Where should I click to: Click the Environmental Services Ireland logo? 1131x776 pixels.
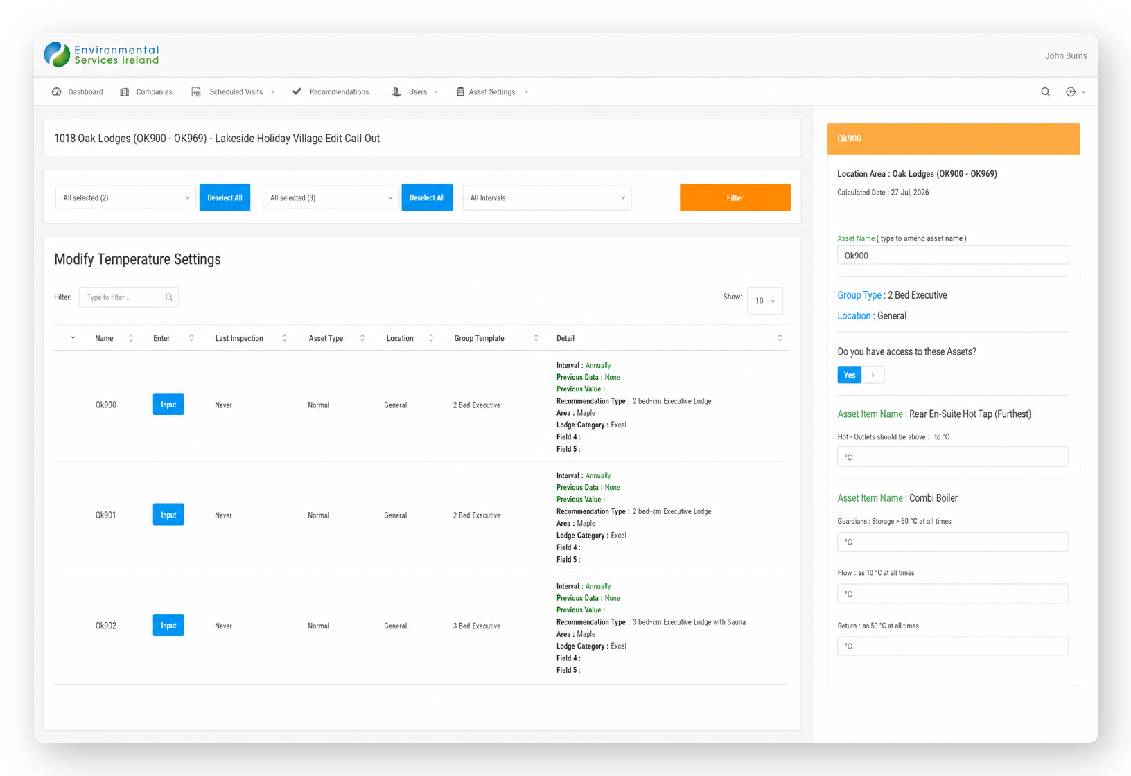102,55
